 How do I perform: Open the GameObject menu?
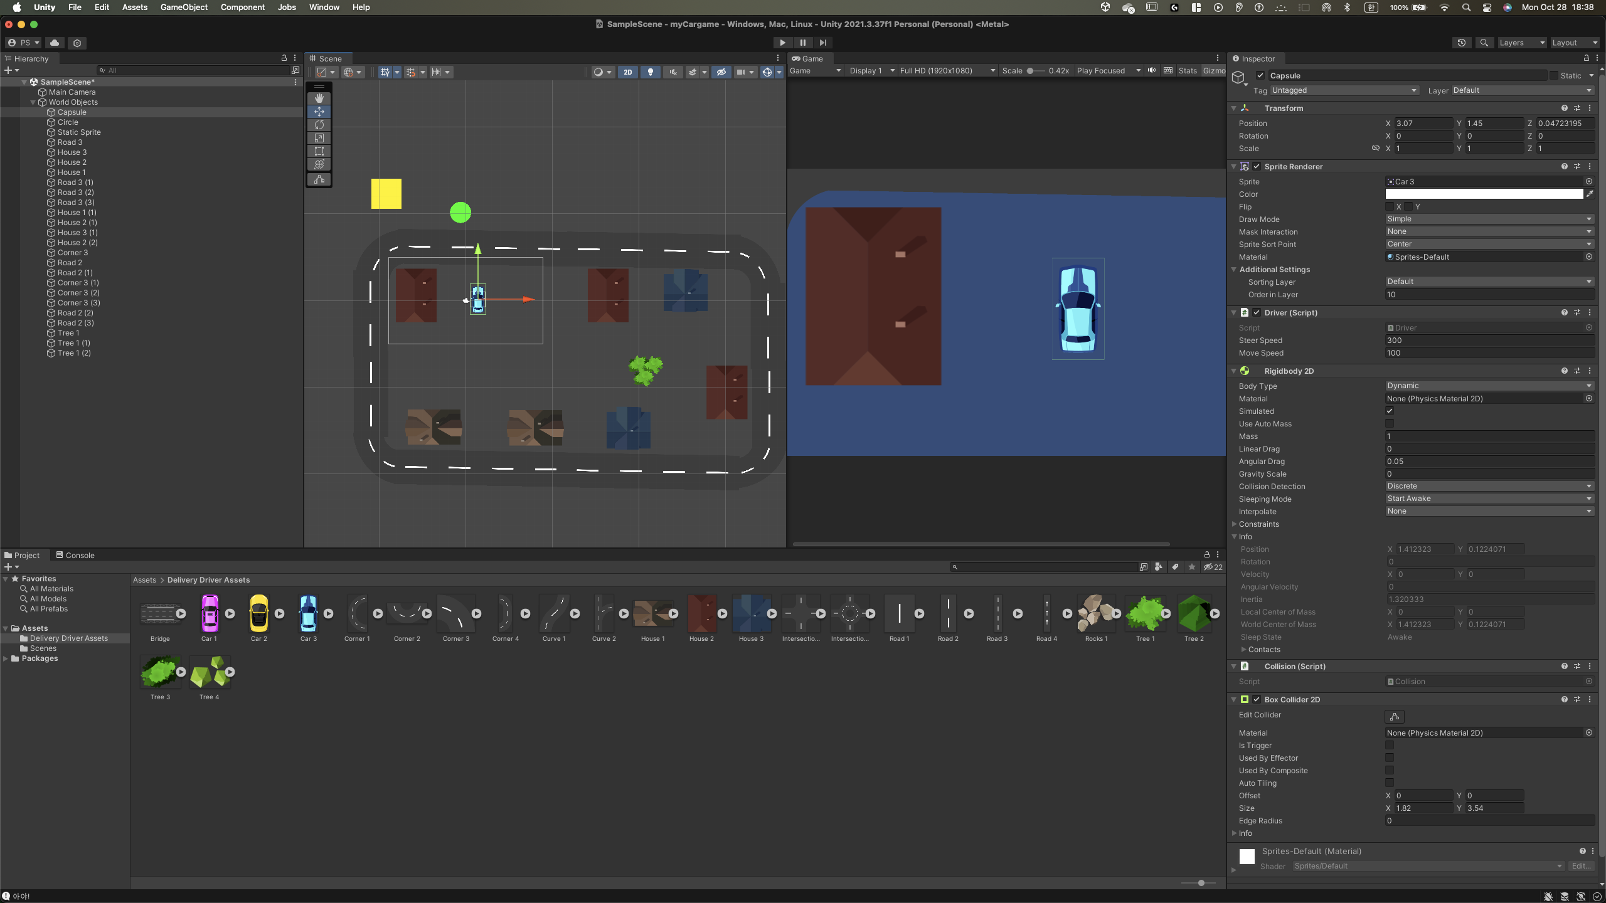pos(184,8)
